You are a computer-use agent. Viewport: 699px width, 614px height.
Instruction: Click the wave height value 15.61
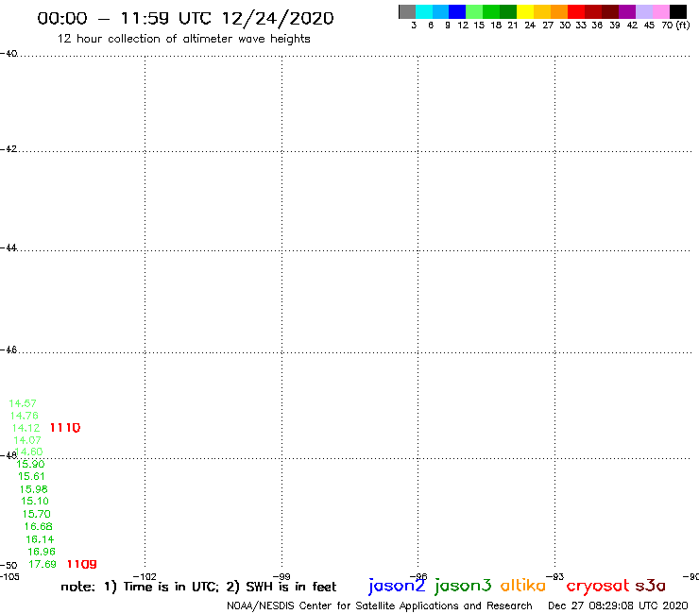[x=32, y=477]
